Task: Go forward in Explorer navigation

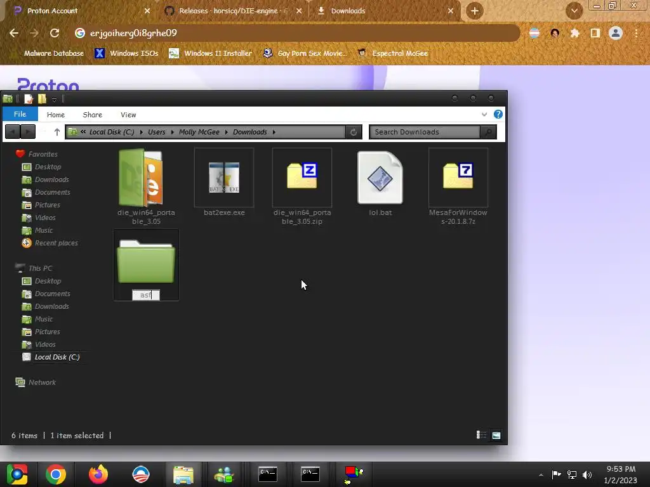Action: pos(28,132)
